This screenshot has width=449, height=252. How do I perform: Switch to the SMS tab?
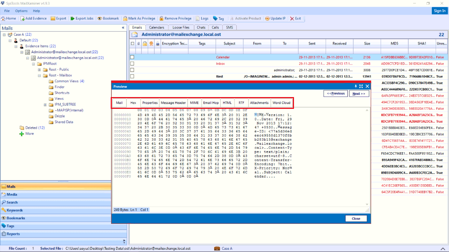[x=229, y=27]
